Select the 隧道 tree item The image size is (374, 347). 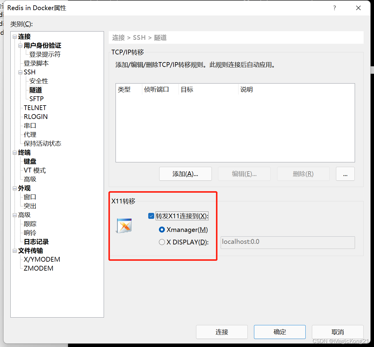[x=36, y=90]
